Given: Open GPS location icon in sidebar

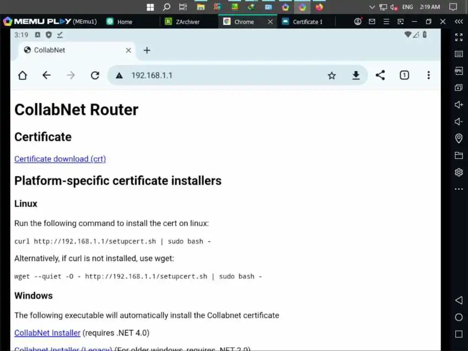Looking at the screenshot, I should tap(458, 138).
